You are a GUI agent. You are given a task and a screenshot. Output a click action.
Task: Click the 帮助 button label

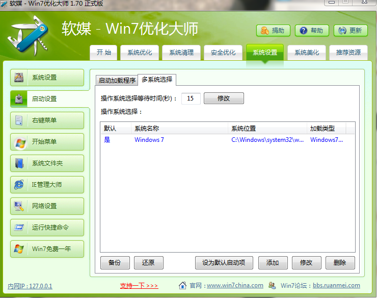coord(317,31)
